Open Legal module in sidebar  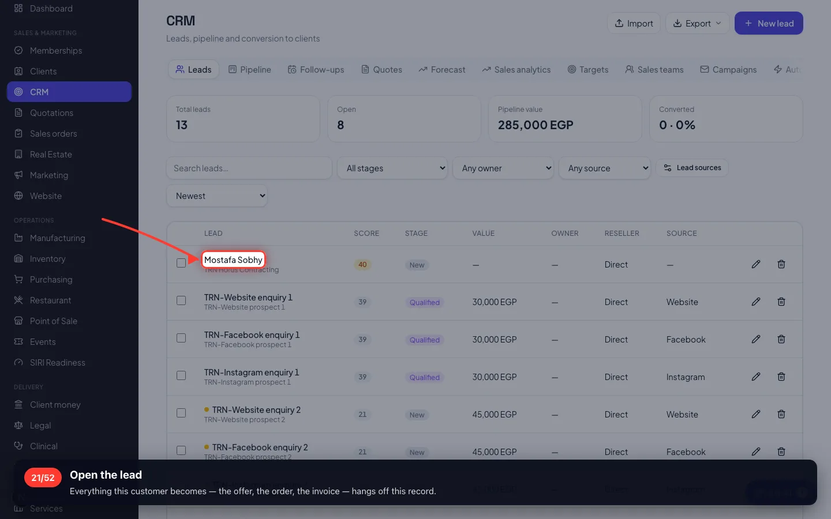(x=69, y=426)
